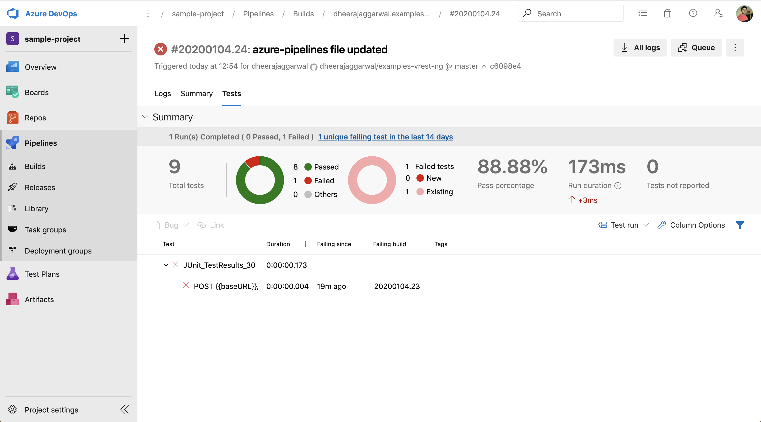Click the Link button
761x422 pixels.
click(211, 225)
